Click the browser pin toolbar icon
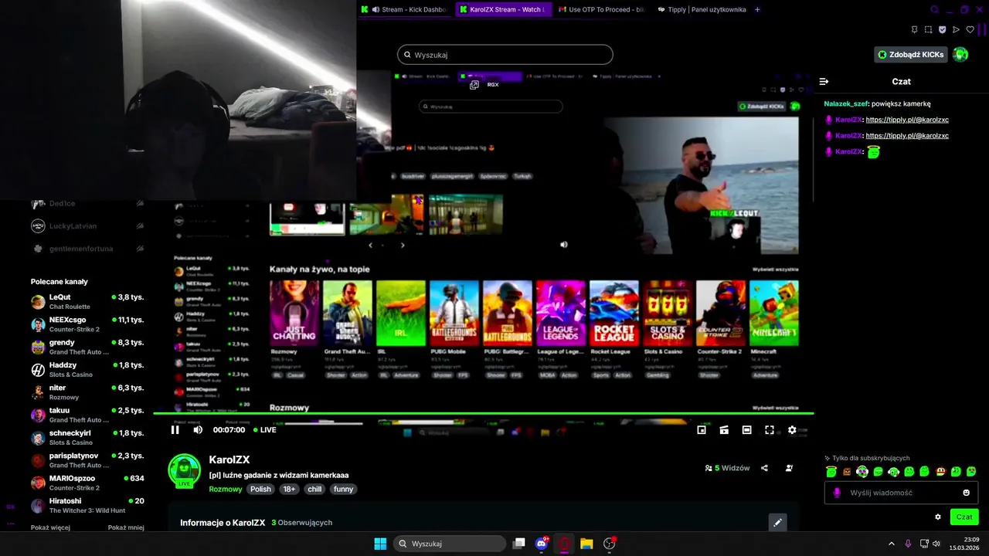 [914, 29]
